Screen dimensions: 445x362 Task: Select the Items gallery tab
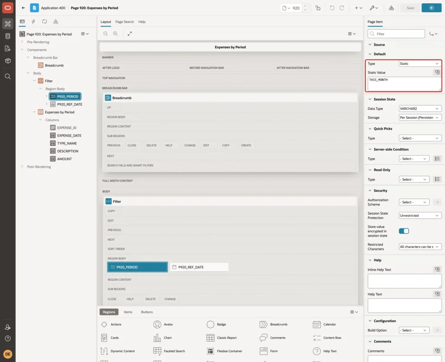[x=128, y=312]
